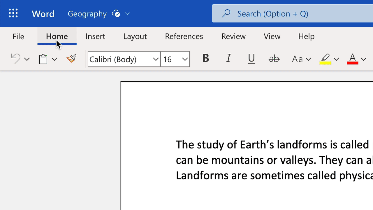
Task: Switch to the Insert tab
Action: point(95,36)
